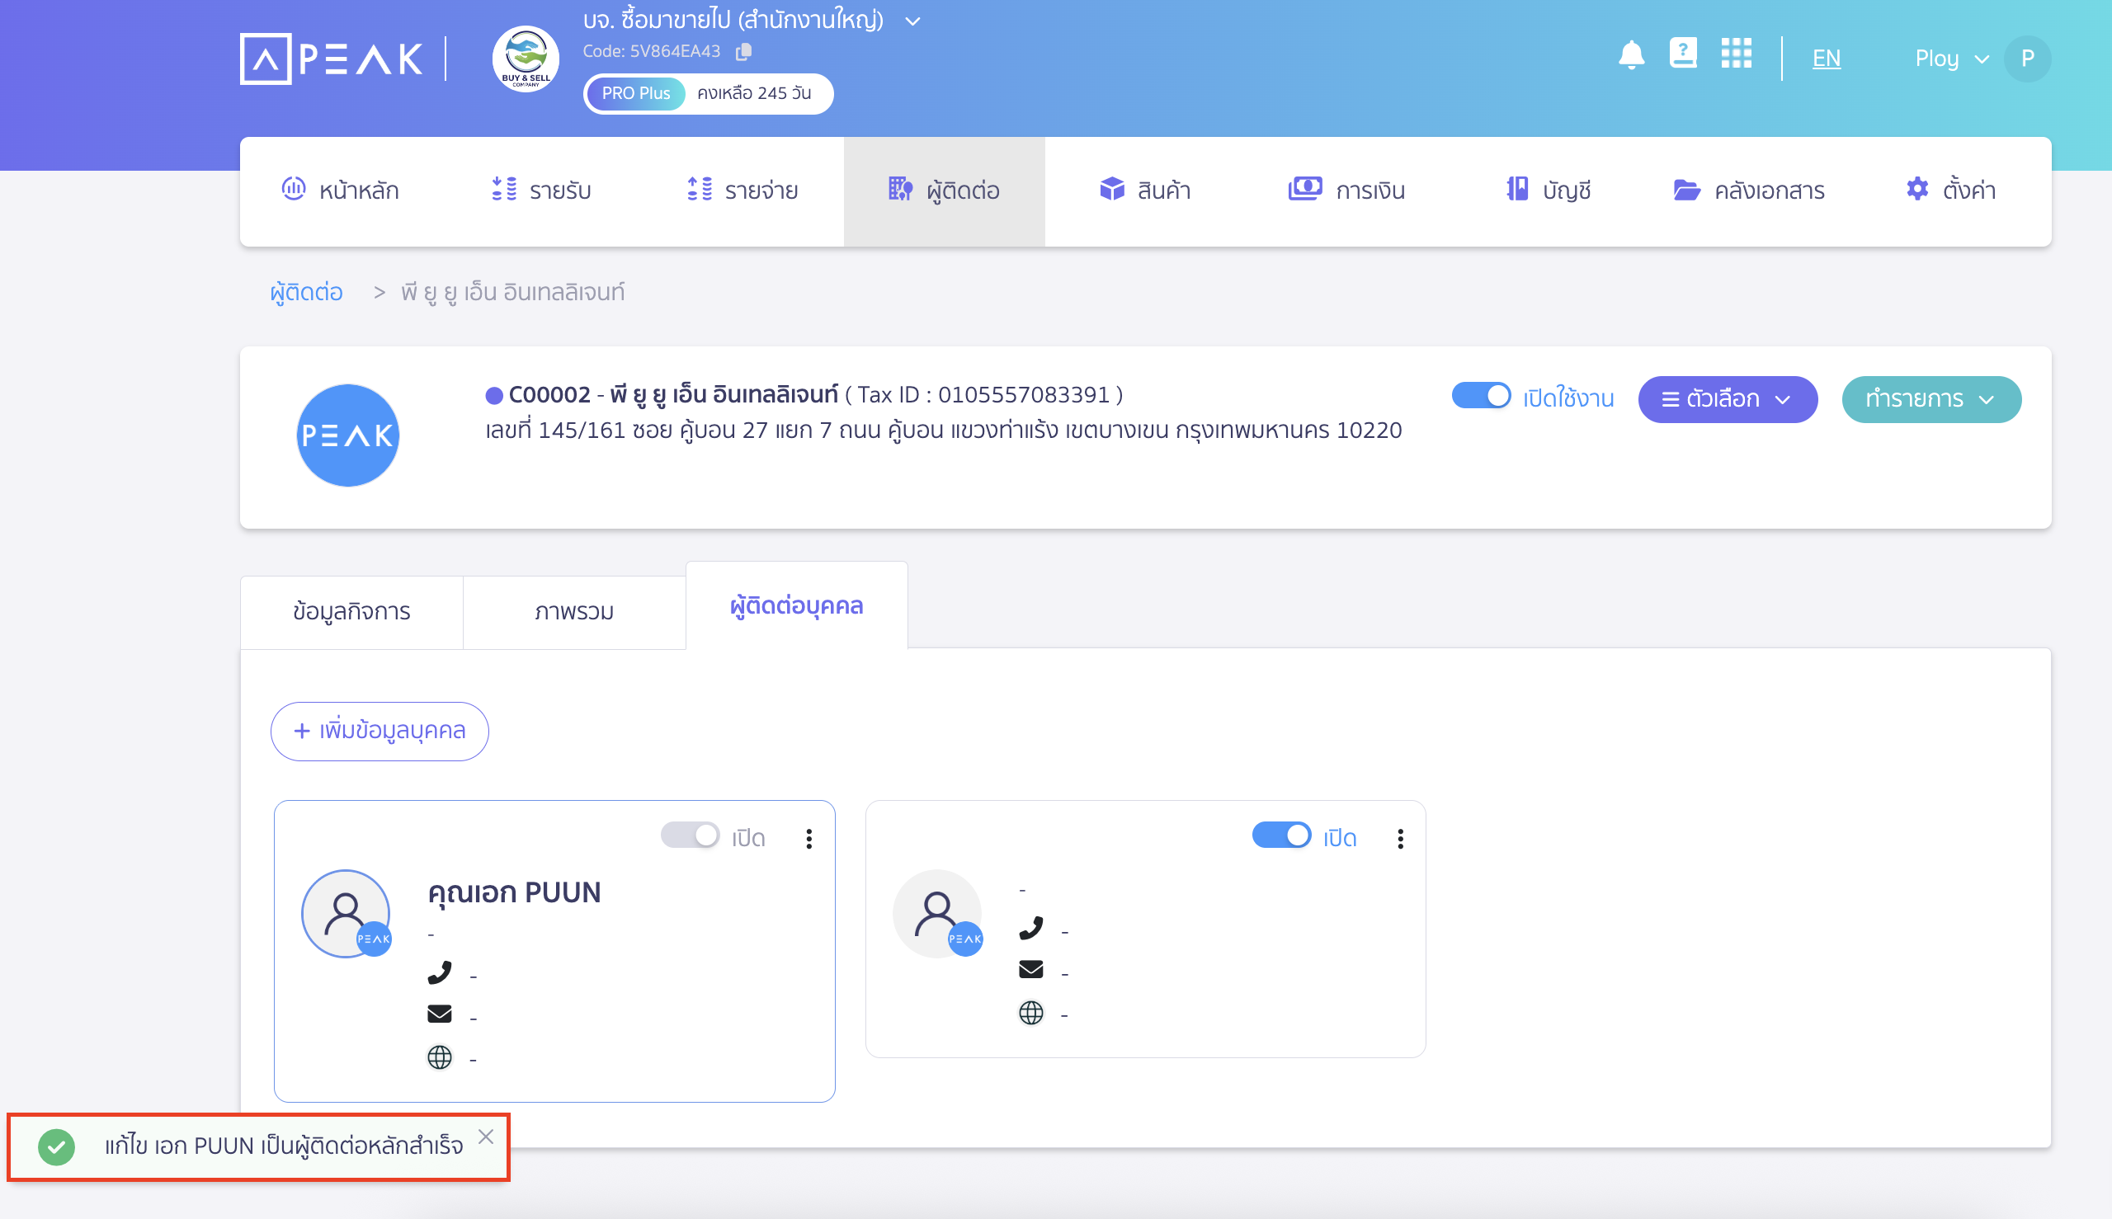Open the apps grid icon in the header

1737,54
